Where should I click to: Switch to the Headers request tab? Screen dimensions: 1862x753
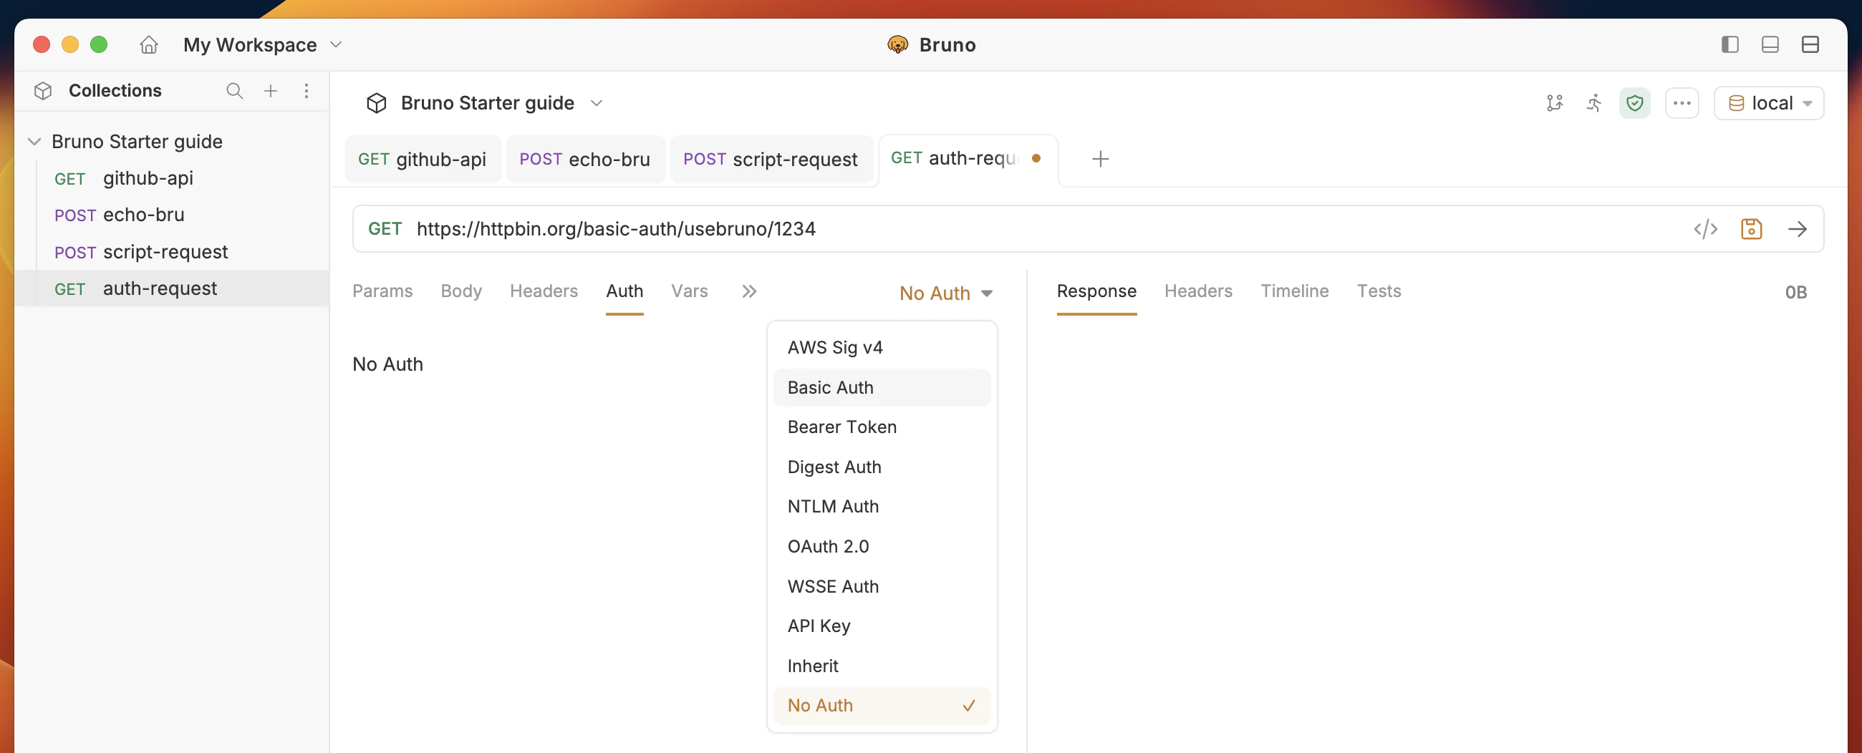point(544,291)
